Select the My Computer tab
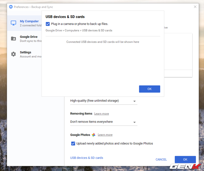Viewport: 204px width, 171px height. click(24, 23)
